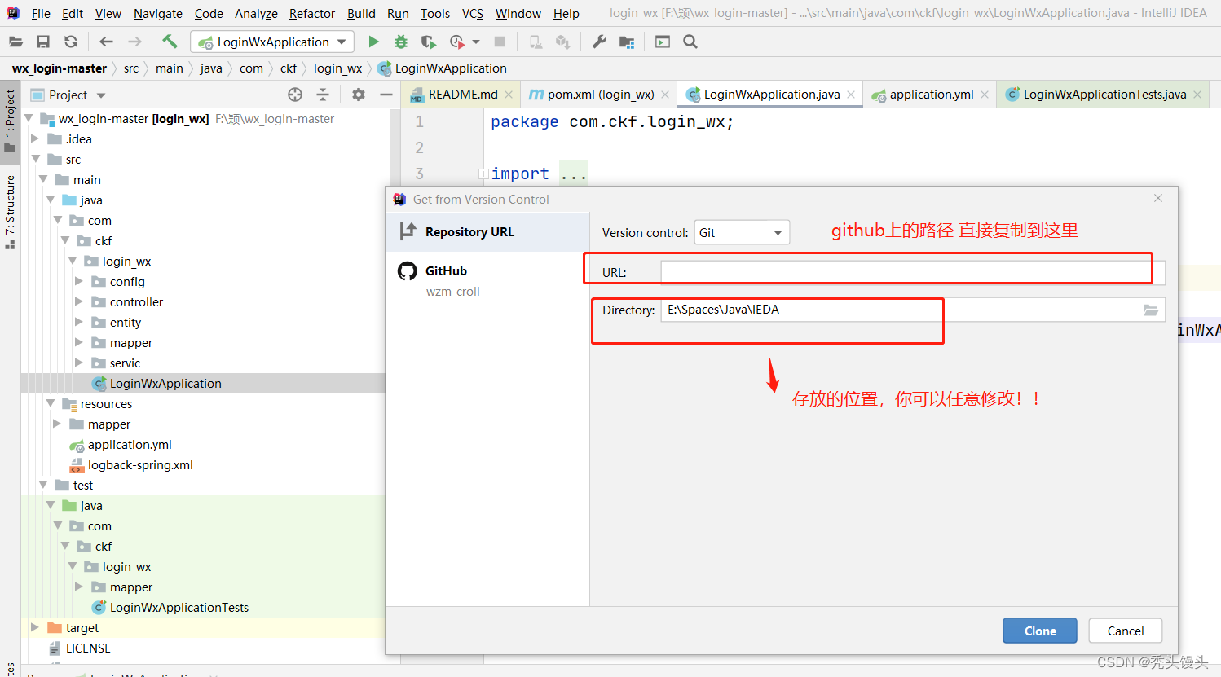The width and height of the screenshot is (1221, 677).
Task: Open Project Structure toolbar icon
Action: (x=627, y=42)
